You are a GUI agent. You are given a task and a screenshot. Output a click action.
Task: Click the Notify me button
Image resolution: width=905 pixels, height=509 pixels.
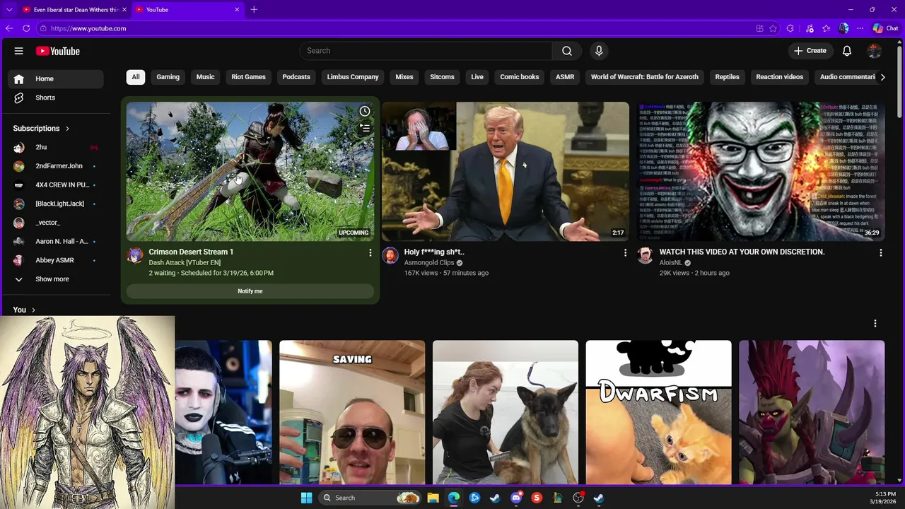click(x=250, y=291)
